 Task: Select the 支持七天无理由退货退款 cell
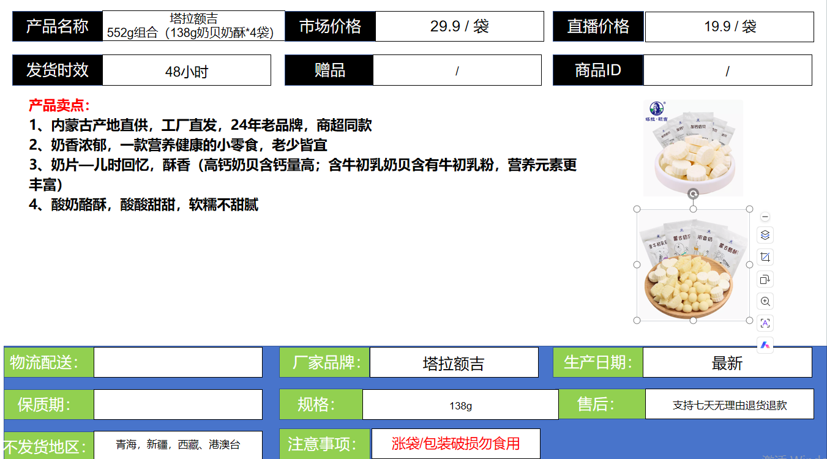pyautogui.click(x=729, y=405)
